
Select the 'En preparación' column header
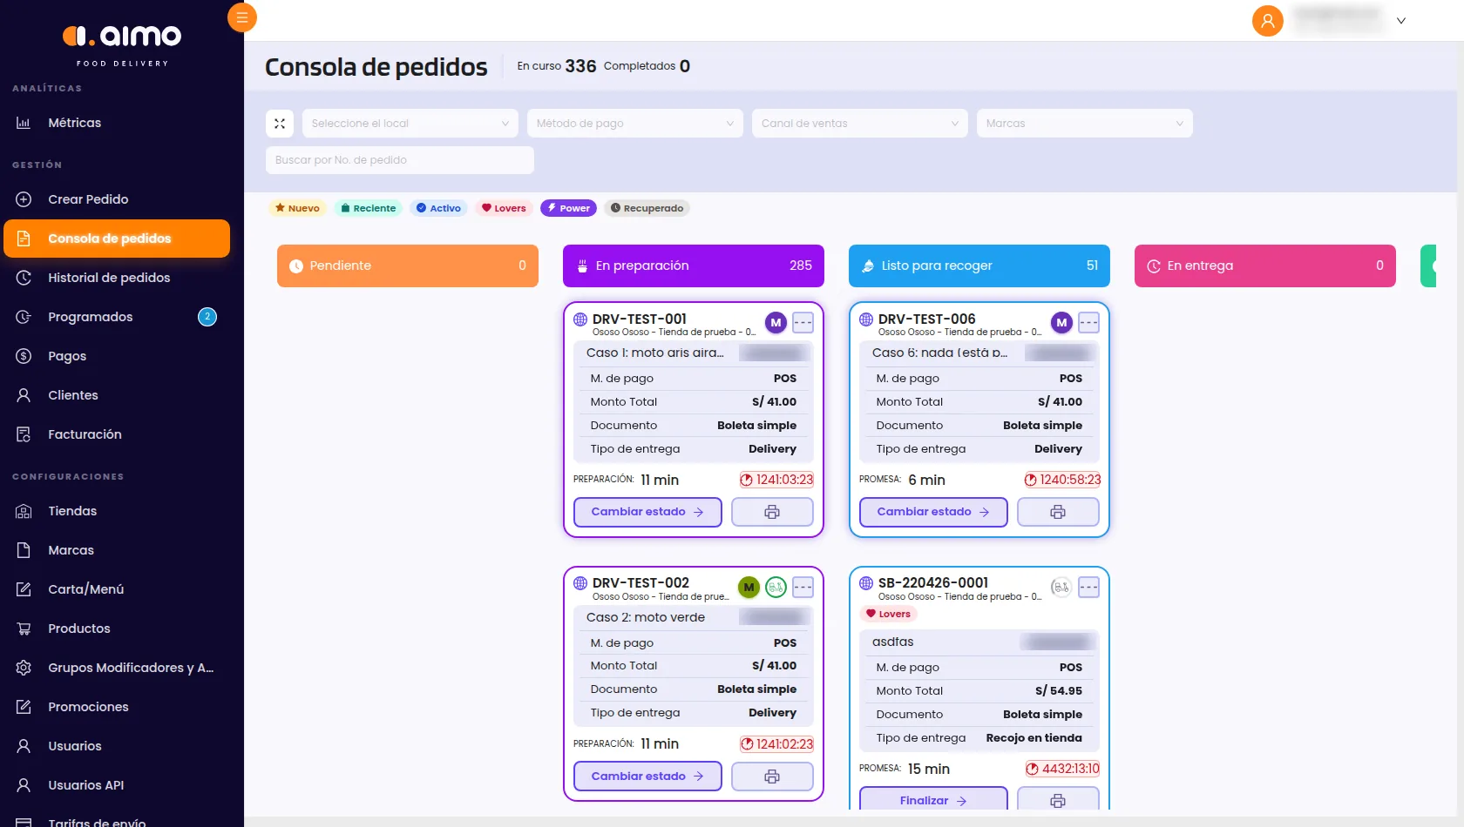tap(694, 266)
